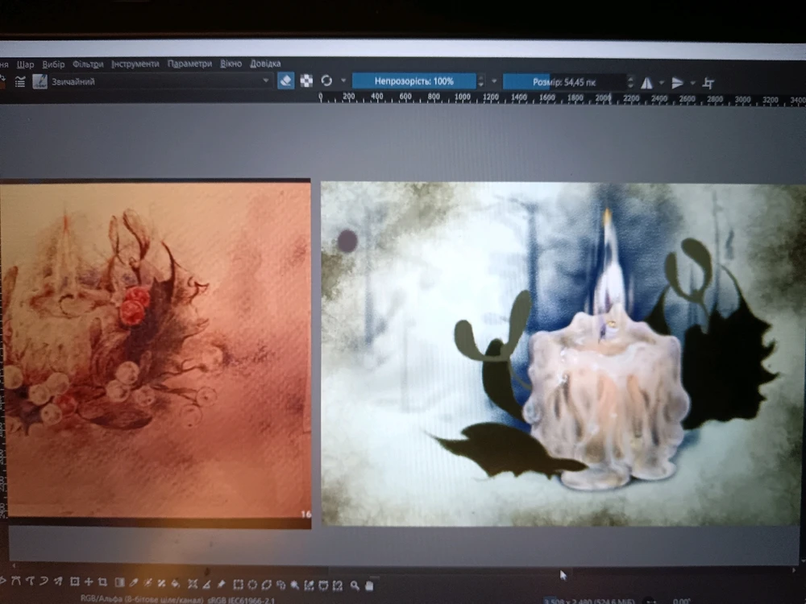Click the Вікно menu item
This screenshot has width=806, height=604.
click(231, 64)
